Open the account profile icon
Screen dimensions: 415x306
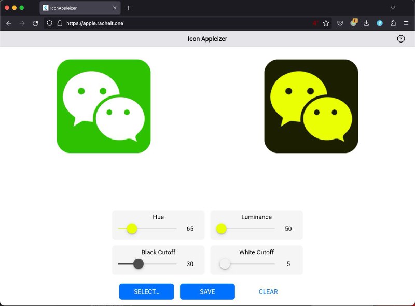pos(379,23)
